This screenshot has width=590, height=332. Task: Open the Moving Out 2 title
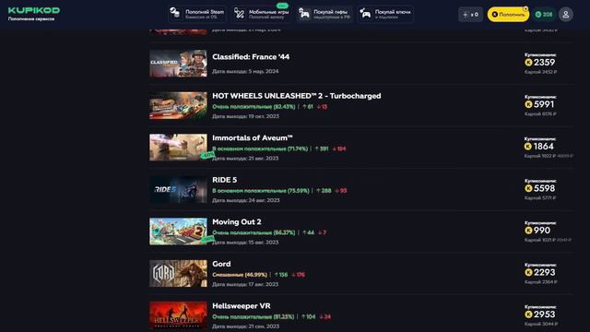pos(237,222)
